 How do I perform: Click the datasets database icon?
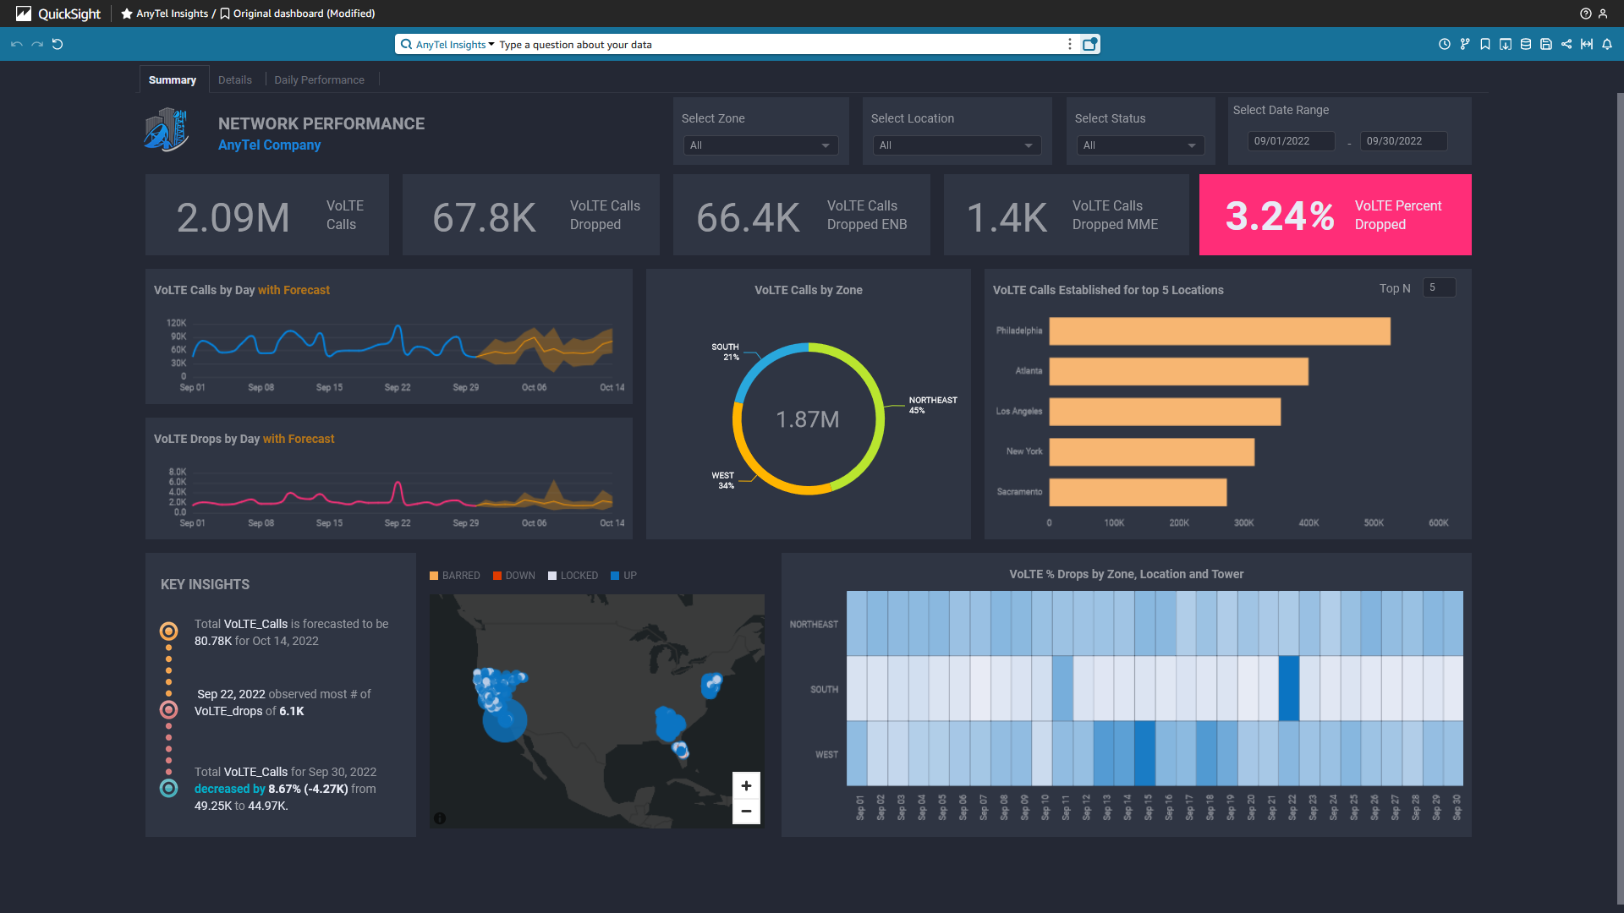tap(1526, 44)
